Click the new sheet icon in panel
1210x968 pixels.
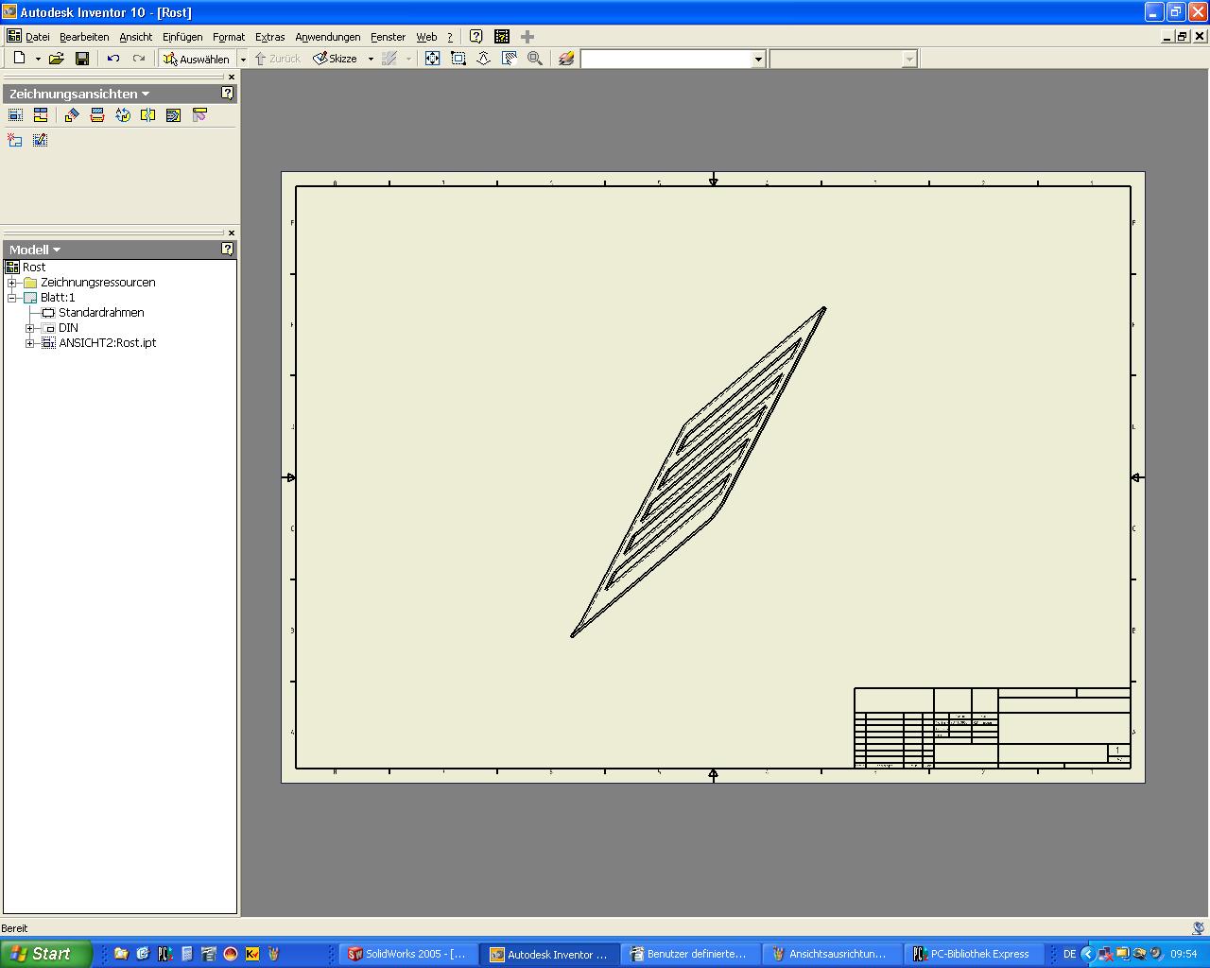(x=15, y=140)
